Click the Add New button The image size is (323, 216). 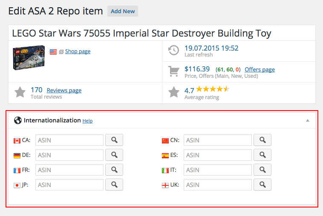123,11
